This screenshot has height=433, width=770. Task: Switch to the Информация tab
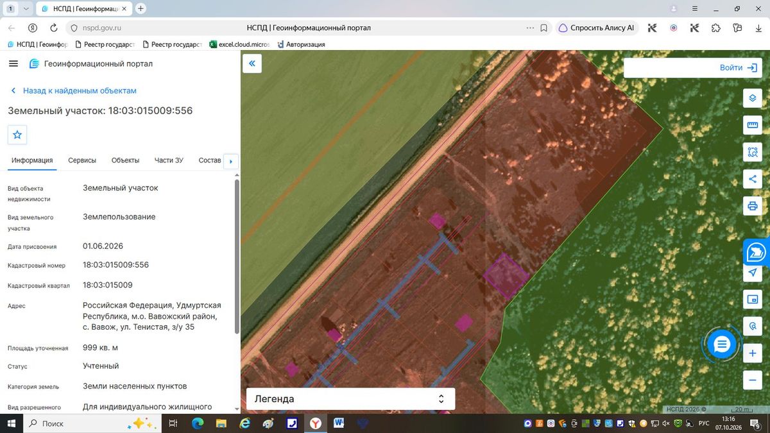pos(32,160)
